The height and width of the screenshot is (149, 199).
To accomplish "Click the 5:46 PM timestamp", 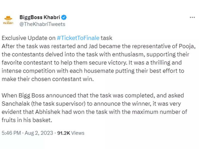I will (11, 133).
